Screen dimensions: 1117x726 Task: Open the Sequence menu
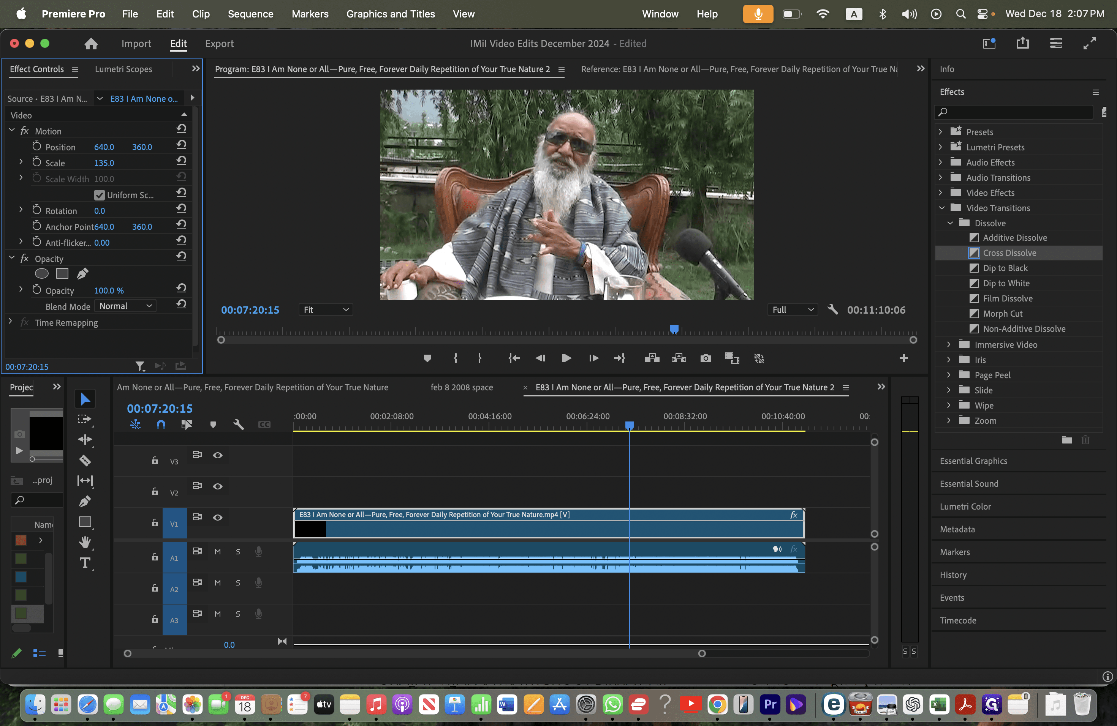point(251,14)
